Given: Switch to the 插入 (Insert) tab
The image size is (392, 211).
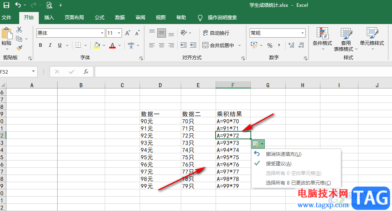Looking at the screenshot, I should coord(49,17).
